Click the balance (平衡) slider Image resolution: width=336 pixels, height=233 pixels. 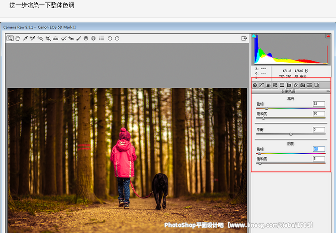point(291,134)
